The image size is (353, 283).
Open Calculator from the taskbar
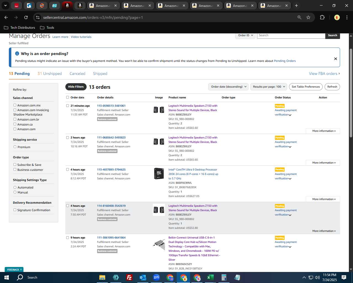(224, 277)
